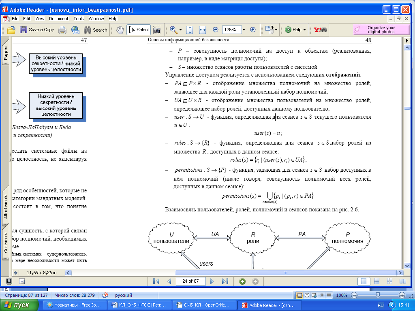Expand dropdown next to the pages icon
415x311 pixels.
tap(276, 30)
